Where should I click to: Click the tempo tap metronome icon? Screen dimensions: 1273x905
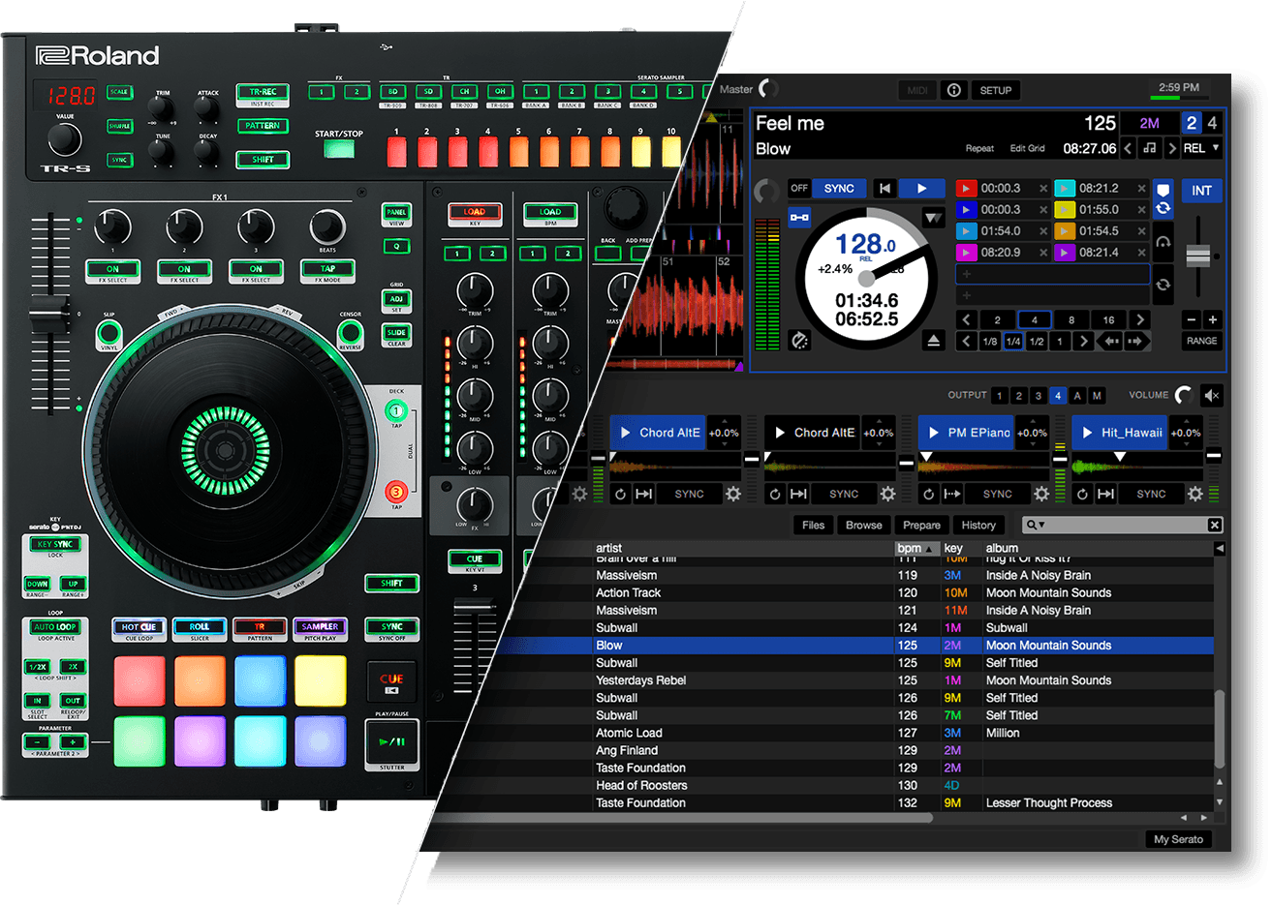click(799, 341)
